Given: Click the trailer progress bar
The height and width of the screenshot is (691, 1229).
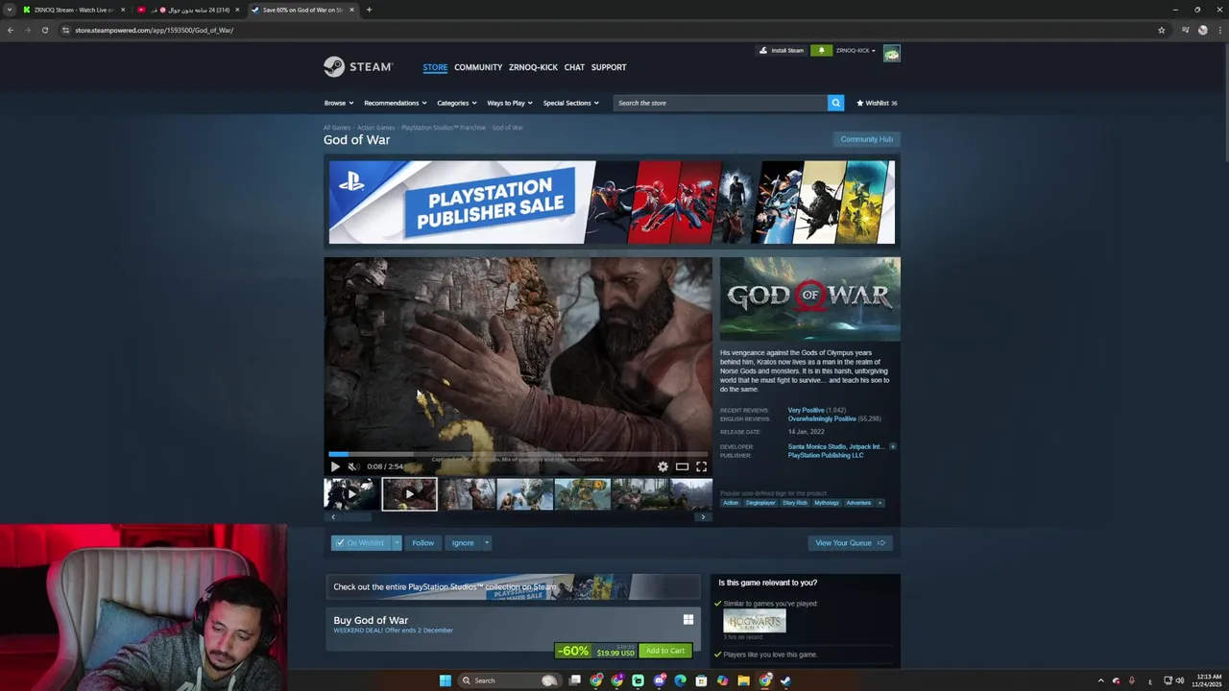Looking at the screenshot, I should pos(518,454).
